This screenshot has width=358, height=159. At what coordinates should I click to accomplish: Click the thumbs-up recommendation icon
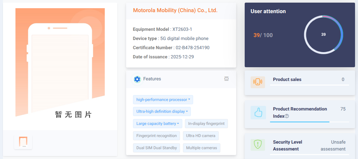[x=258, y=112]
